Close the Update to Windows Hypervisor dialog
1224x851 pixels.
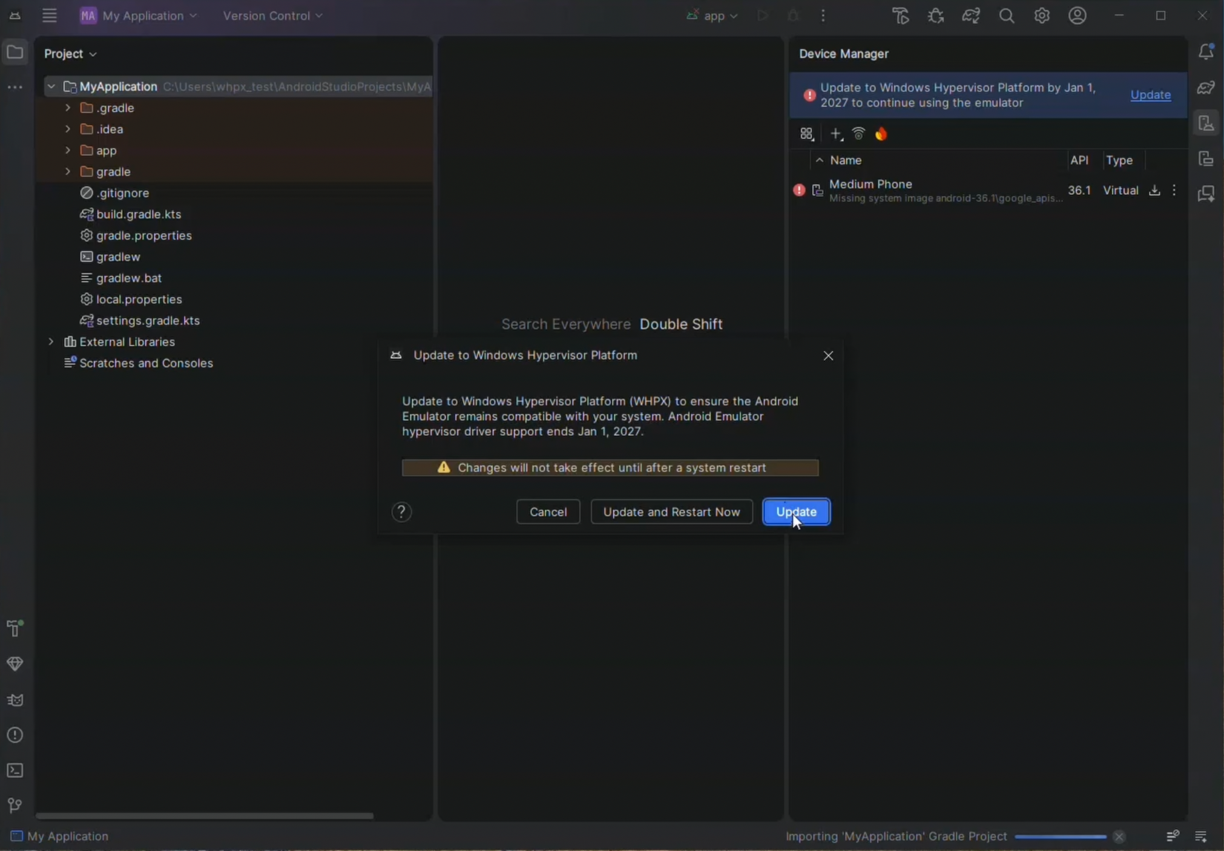[828, 356]
